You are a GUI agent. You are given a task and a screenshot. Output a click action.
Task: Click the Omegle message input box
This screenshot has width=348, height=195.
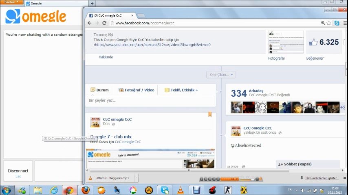[59, 171]
